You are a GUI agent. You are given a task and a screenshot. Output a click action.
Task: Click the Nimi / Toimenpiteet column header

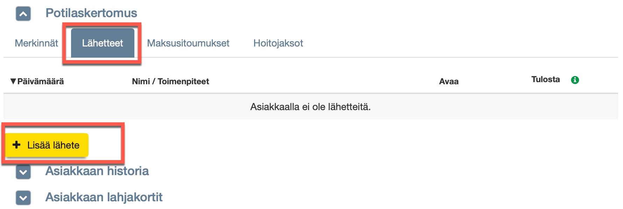170,81
